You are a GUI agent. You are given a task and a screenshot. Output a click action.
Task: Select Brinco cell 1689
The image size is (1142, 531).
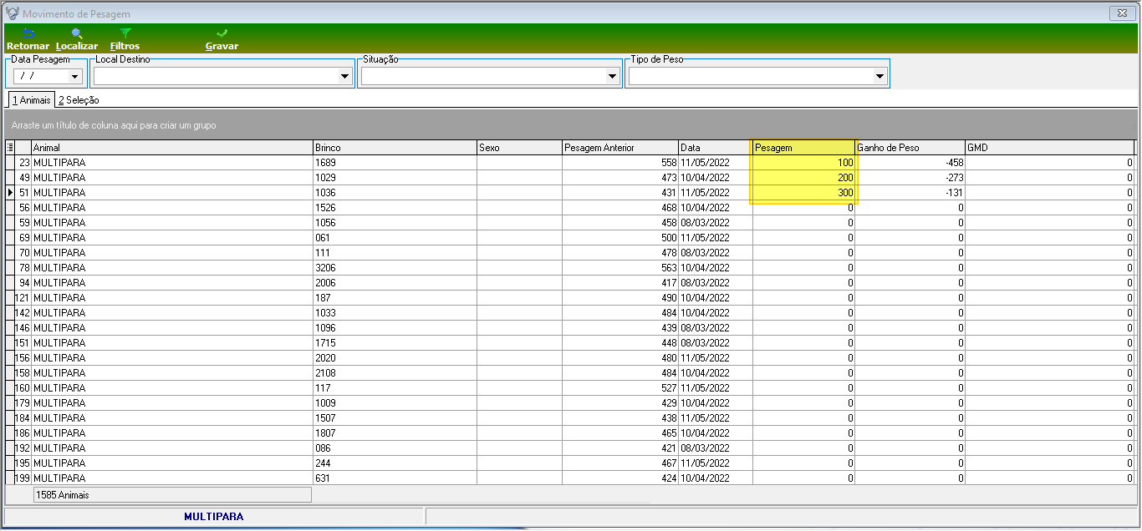click(395, 163)
